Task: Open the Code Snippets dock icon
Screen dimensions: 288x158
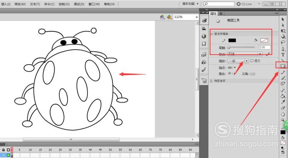Action: pos(204,55)
